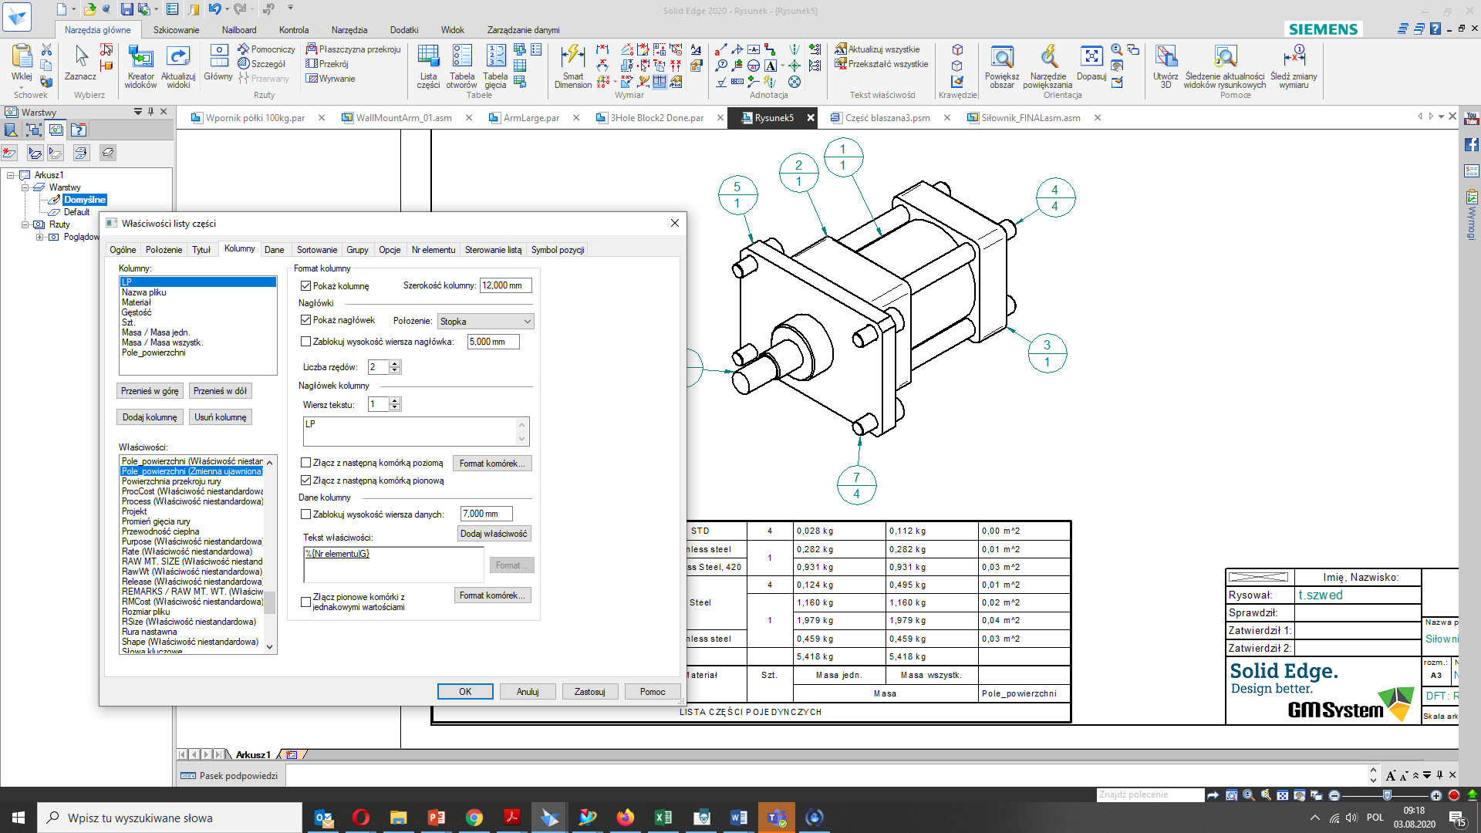Select the Smart Dimension tool
This screenshot has width=1481, height=833.
573,66
